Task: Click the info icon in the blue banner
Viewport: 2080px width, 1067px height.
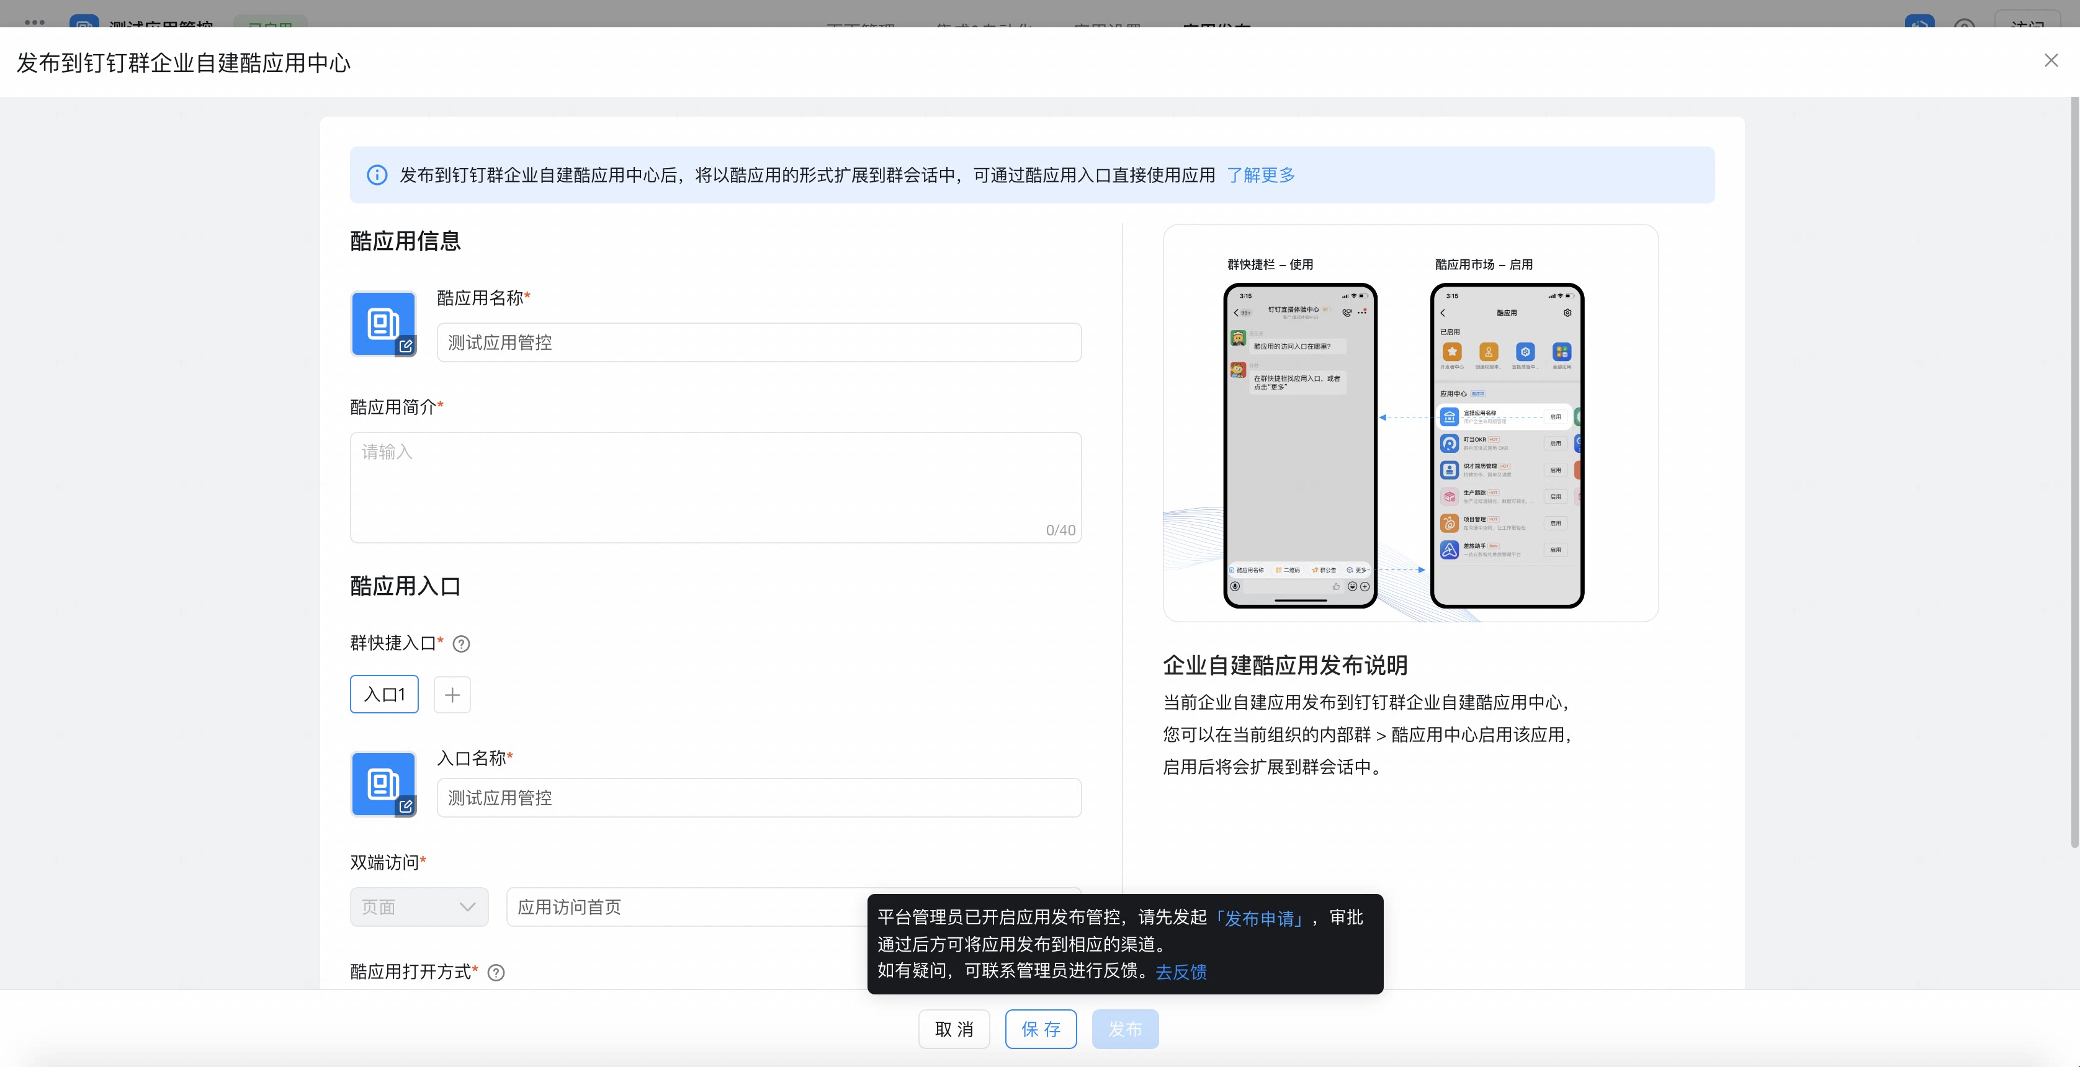Action: tap(377, 175)
